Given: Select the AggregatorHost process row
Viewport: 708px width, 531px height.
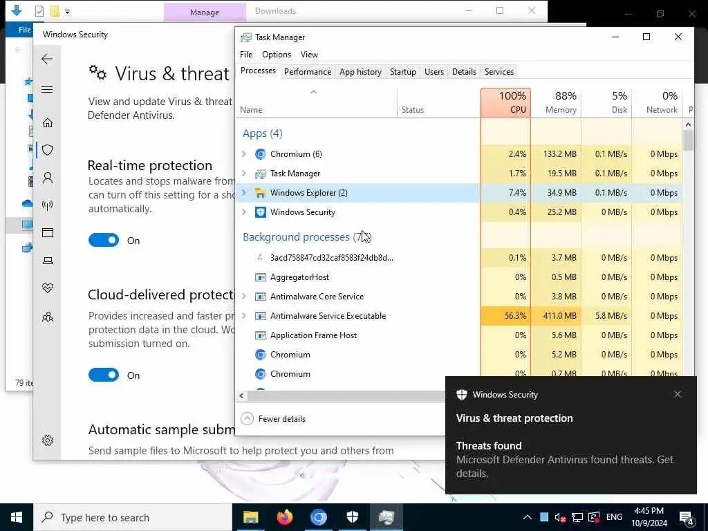Looking at the screenshot, I should [459, 277].
